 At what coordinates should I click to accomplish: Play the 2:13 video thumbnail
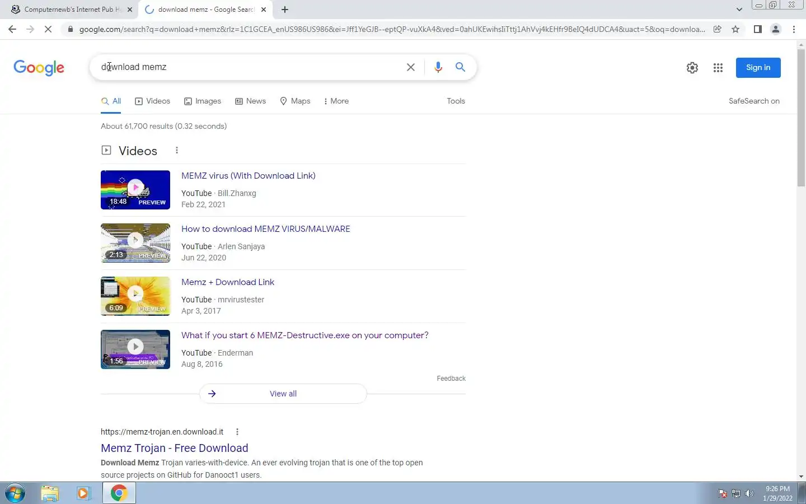coord(135,243)
